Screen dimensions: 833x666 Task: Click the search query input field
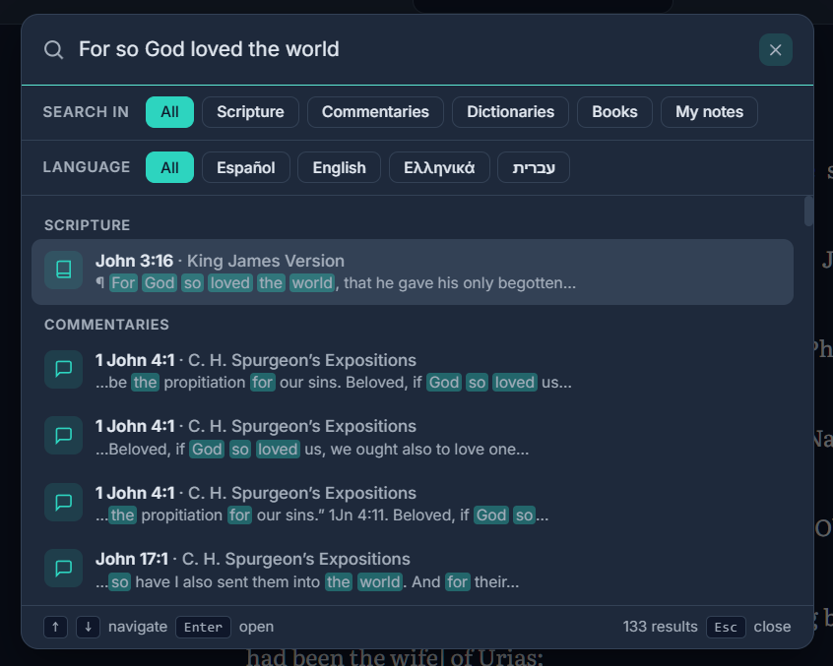pyautogui.click(x=415, y=49)
